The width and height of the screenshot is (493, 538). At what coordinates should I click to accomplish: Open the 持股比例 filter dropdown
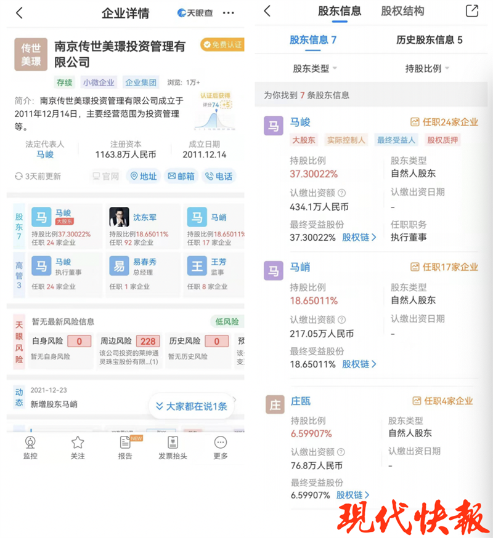click(427, 68)
